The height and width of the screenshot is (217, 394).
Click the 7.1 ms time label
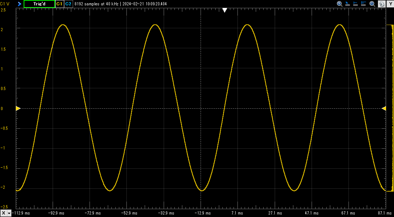tap(238, 213)
